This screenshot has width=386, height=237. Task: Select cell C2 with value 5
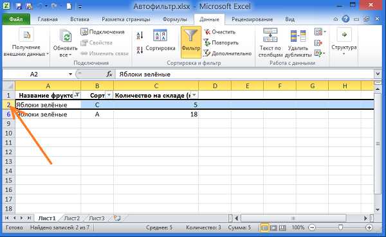click(x=156, y=105)
